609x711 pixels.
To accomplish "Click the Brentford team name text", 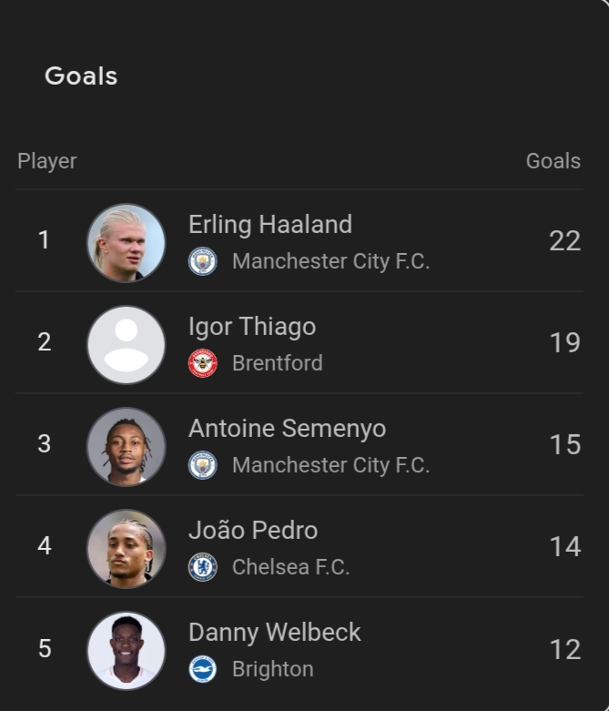I will tap(277, 363).
